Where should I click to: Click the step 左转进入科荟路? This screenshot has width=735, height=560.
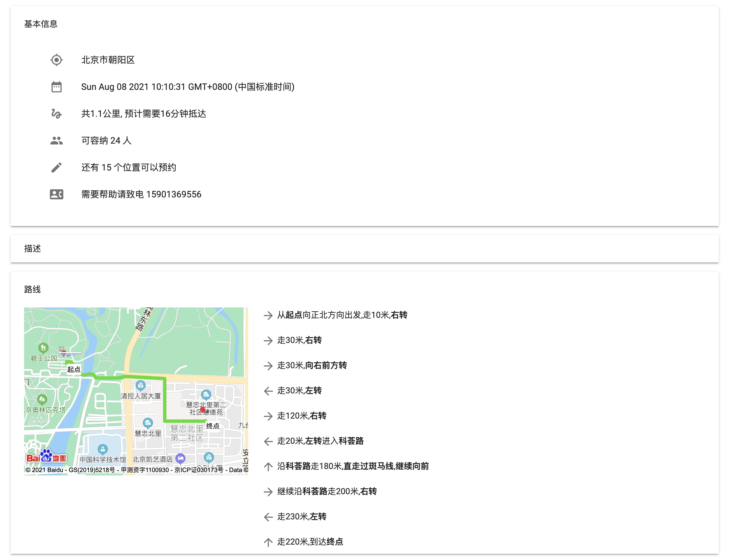coord(320,441)
